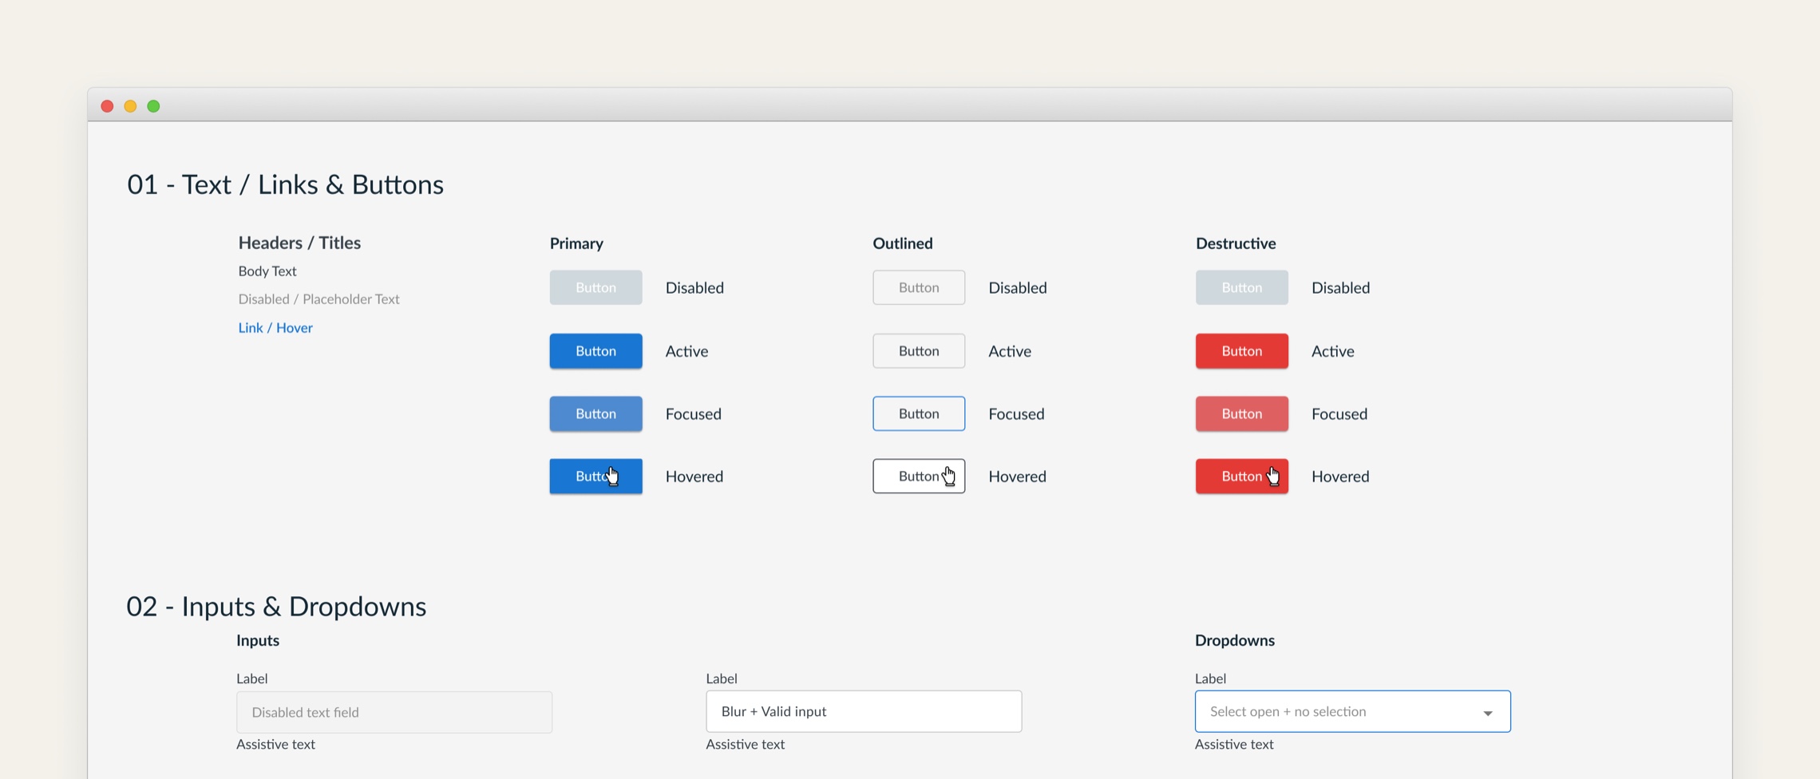Image resolution: width=1820 pixels, height=779 pixels.
Task: Click the 'Destructive' column heading
Action: [x=1236, y=243]
